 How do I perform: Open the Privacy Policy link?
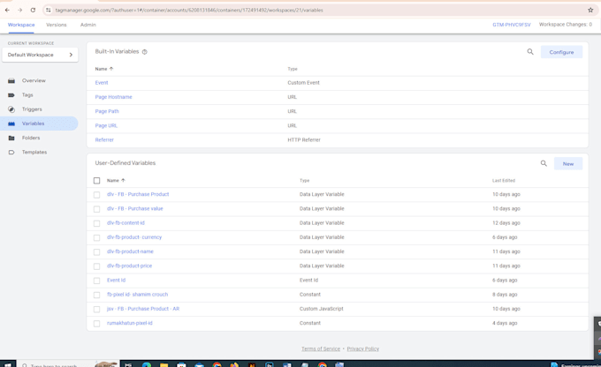(363, 349)
